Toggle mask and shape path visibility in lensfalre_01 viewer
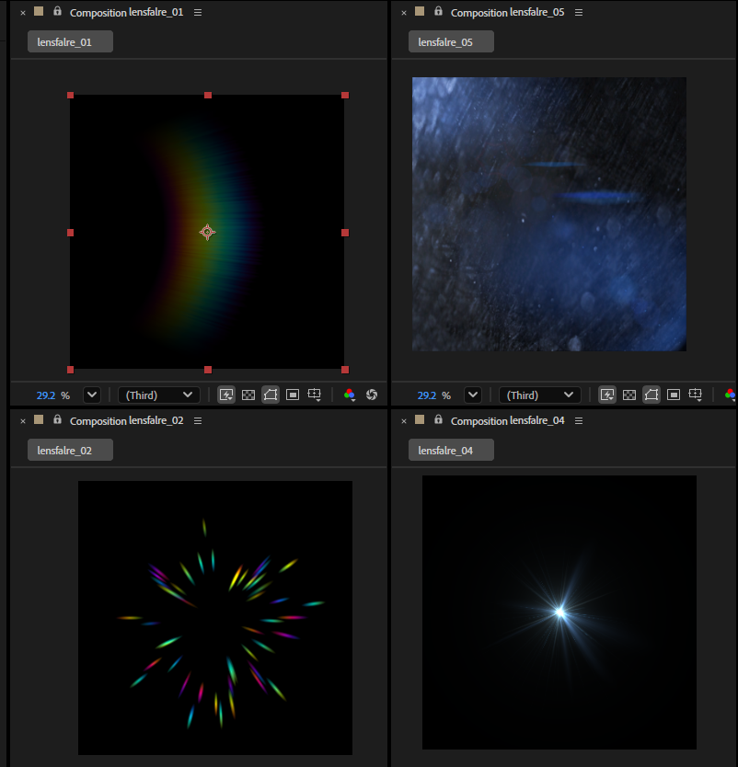738x767 pixels. [271, 395]
